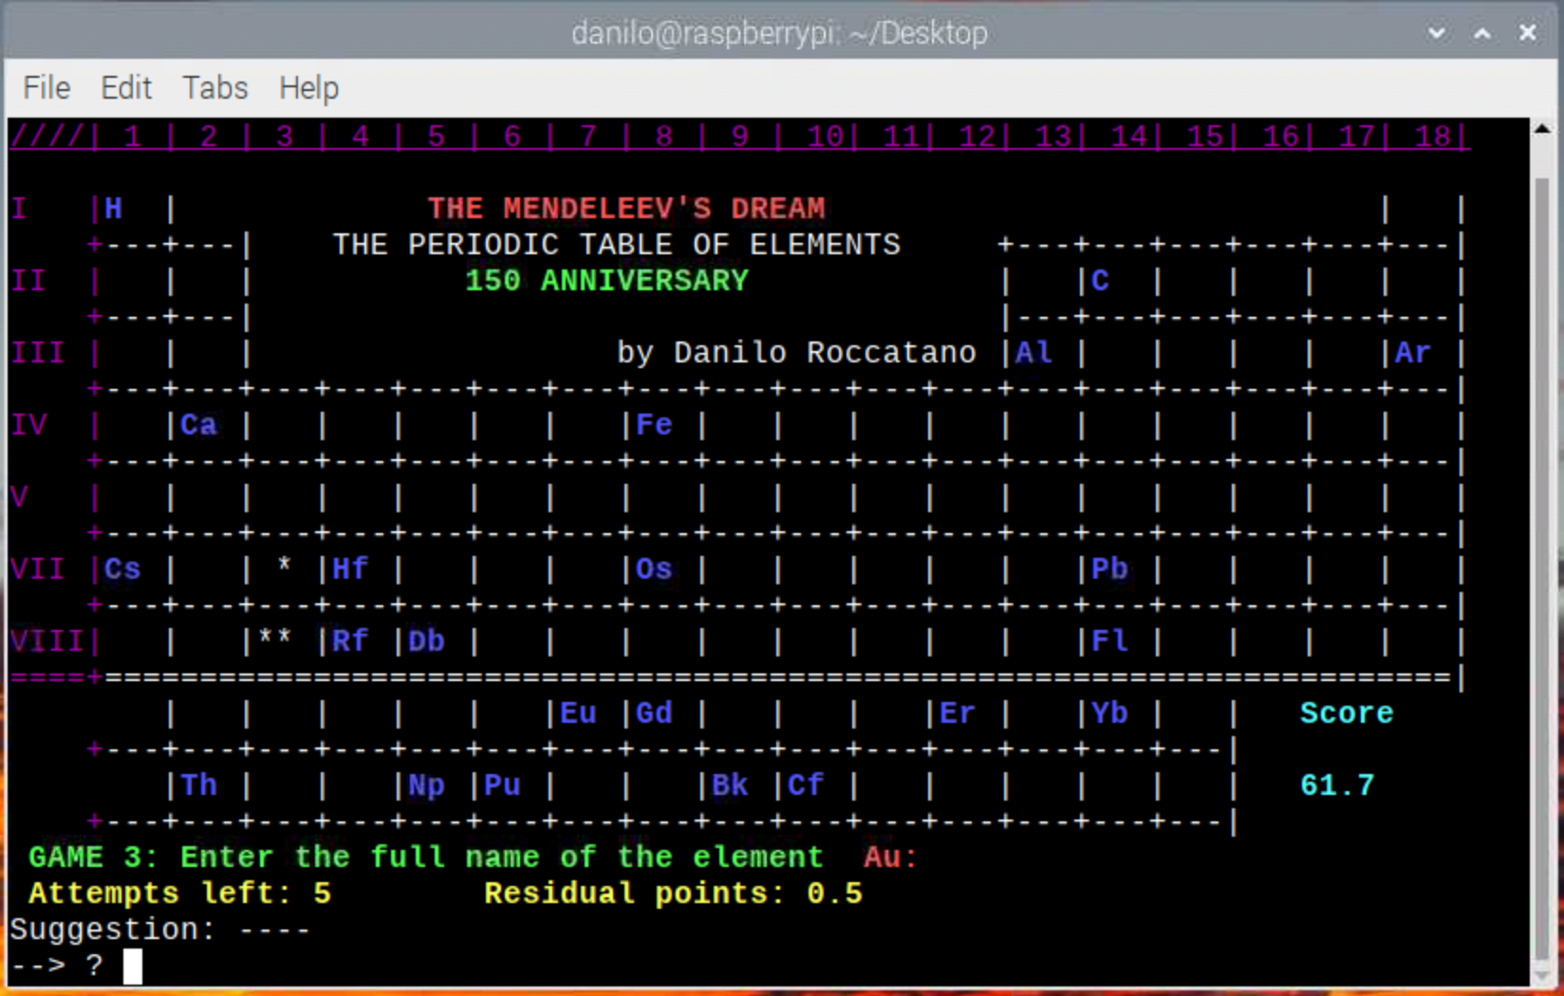The height and width of the screenshot is (996, 1564).
Task: Click the scrollbar up arrow
Action: coord(1541,128)
